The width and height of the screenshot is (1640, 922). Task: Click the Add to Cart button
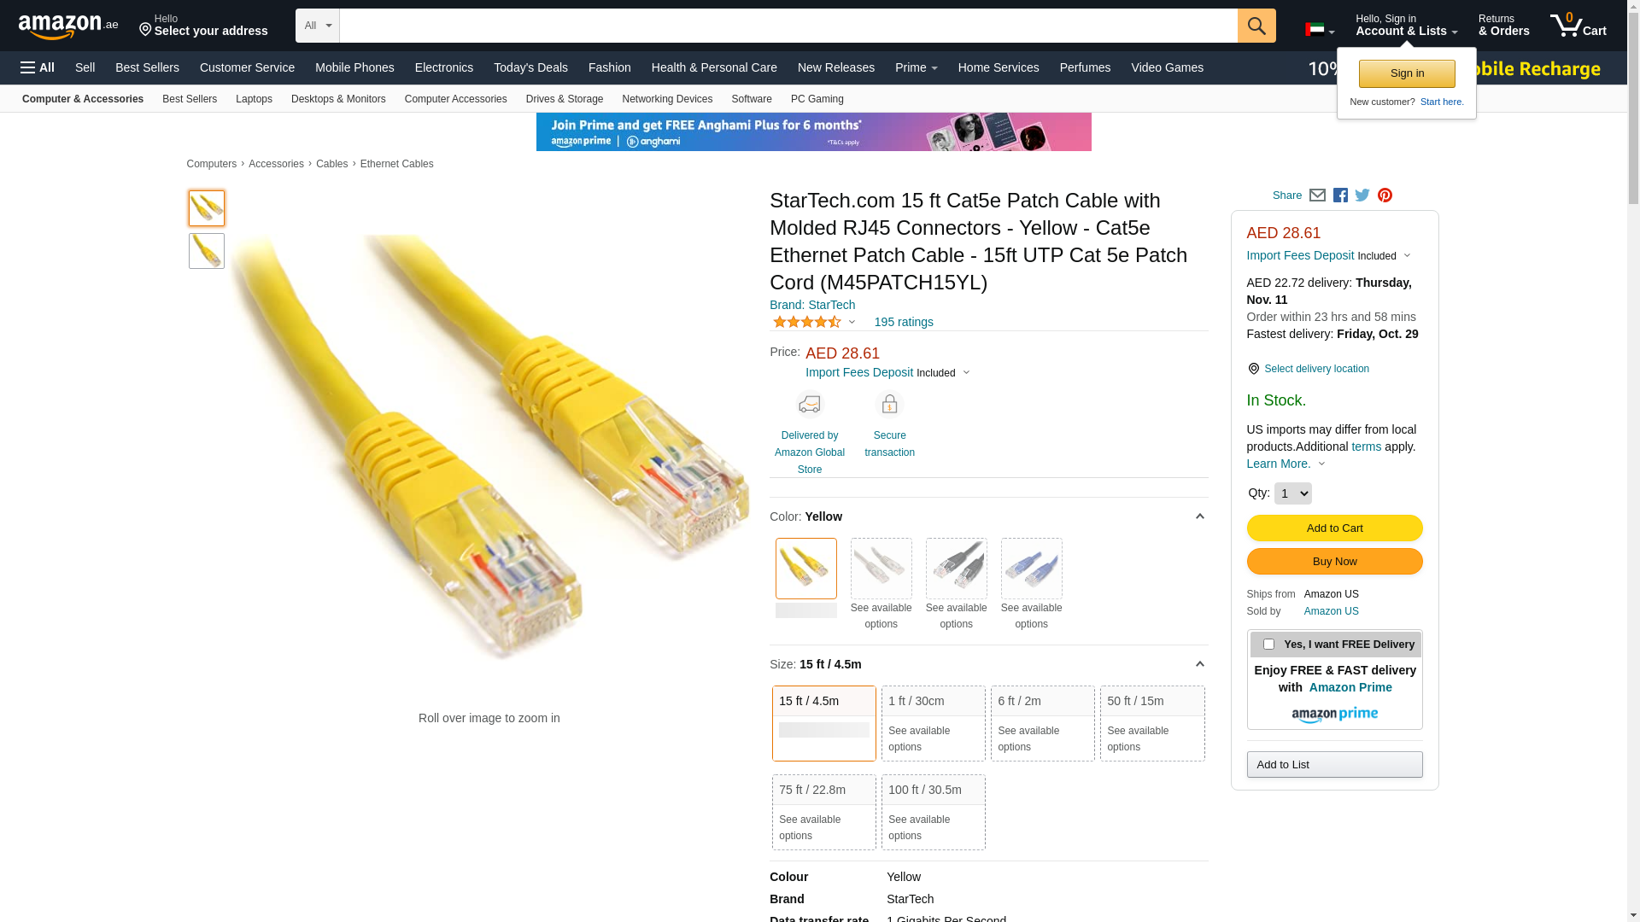tap(1334, 528)
